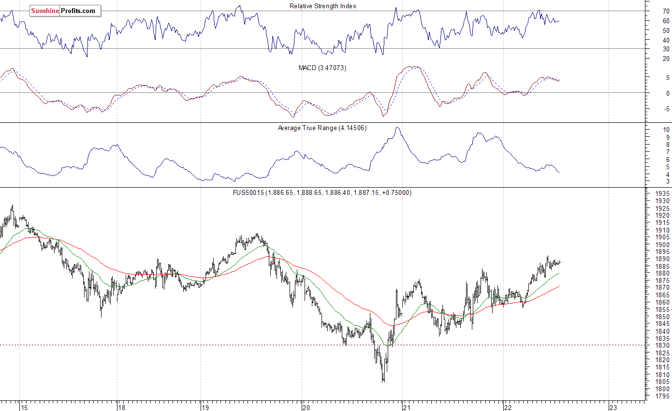Click the 1795 price axis label
Viewport: 672px width, 411px height.
[662, 396]
